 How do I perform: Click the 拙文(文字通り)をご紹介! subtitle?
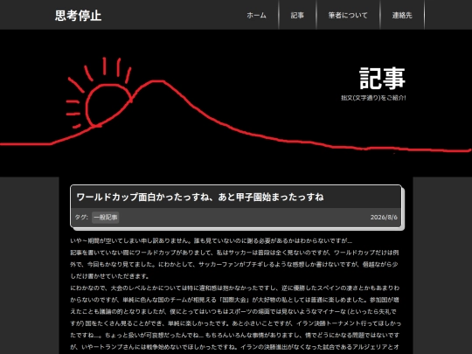[x=373, y=98]
